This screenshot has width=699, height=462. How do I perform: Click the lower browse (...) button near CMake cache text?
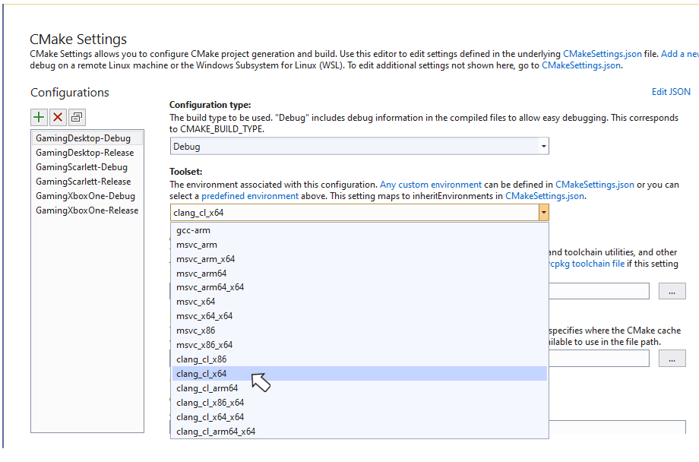[672, 359]
